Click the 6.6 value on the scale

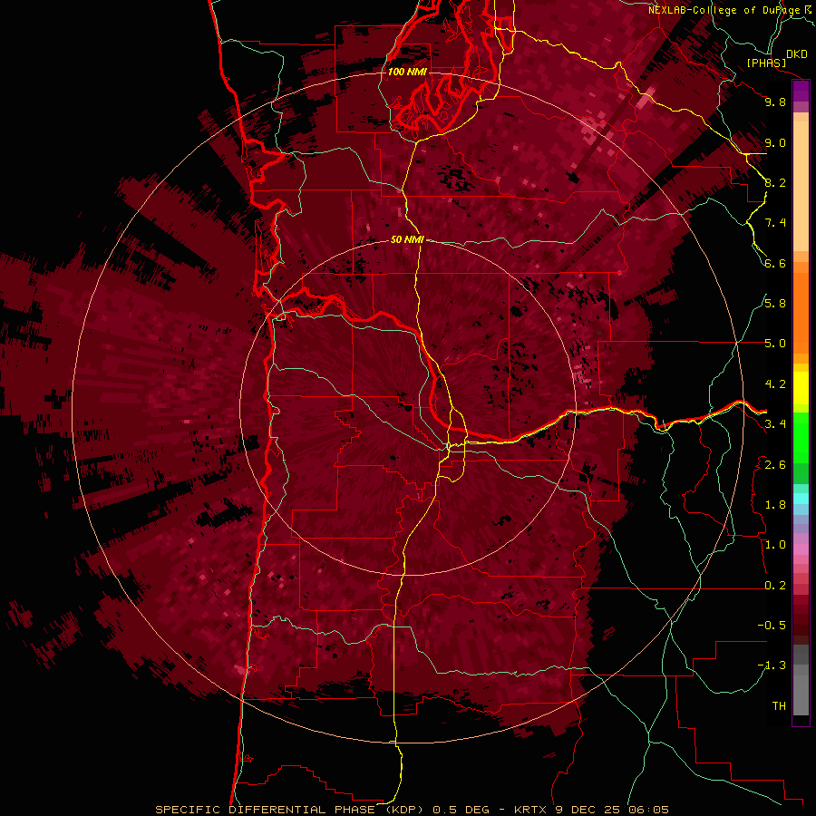coord(775,263)
